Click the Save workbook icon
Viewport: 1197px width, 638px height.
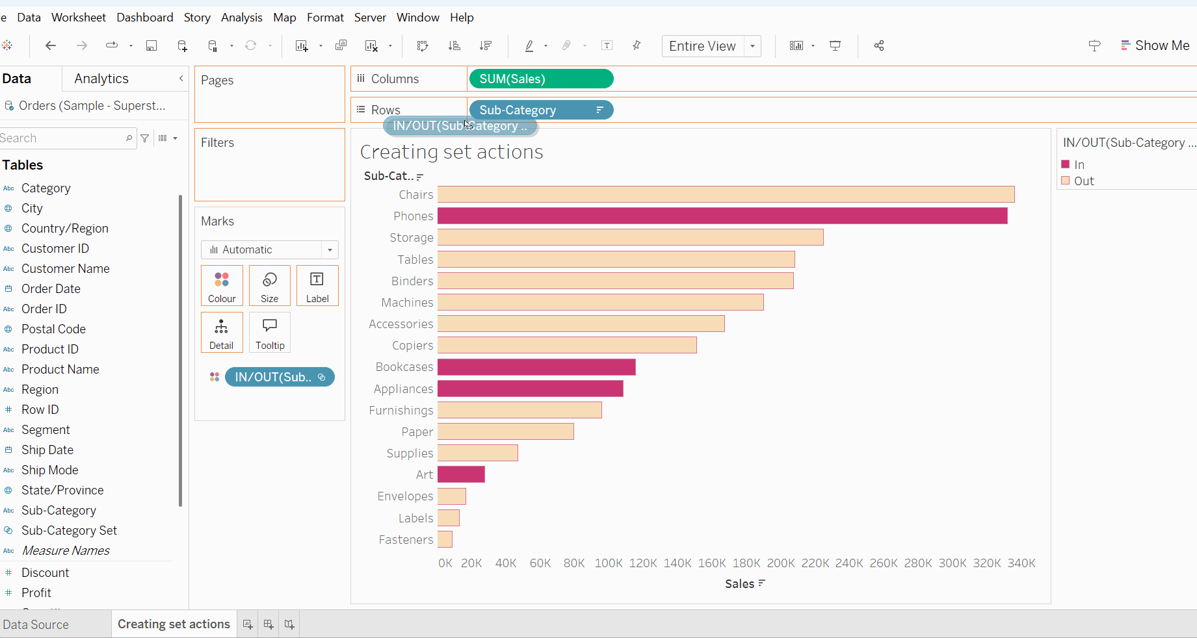pos(151,45)
